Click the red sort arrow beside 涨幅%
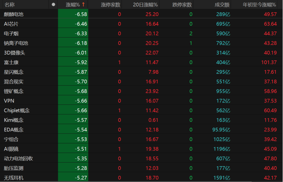Viewport: 283px width, 182px height. (x=83, y=5)
